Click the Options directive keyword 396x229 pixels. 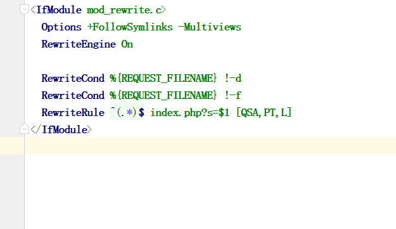61,27
